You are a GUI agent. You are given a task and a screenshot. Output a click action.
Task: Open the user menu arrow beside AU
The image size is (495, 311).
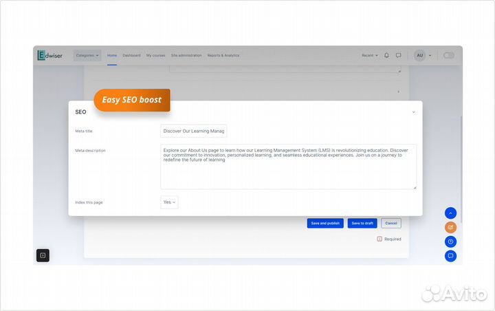click(x=430, y=56)
